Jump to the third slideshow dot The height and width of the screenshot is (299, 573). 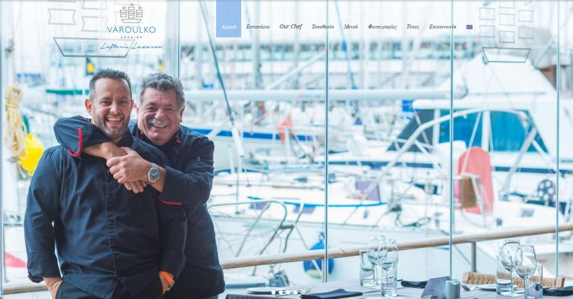[288, 292]
